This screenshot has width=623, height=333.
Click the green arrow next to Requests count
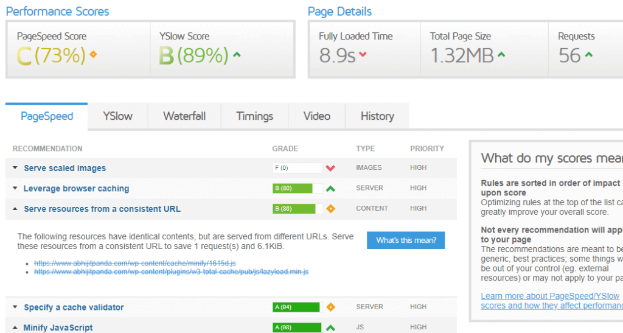[x=589, y=55]
